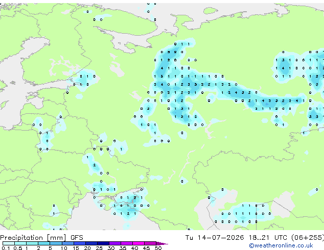Click the magenta swatch between 40 and 45
This screenshot has height=250, width=324.
pos(138,243)
